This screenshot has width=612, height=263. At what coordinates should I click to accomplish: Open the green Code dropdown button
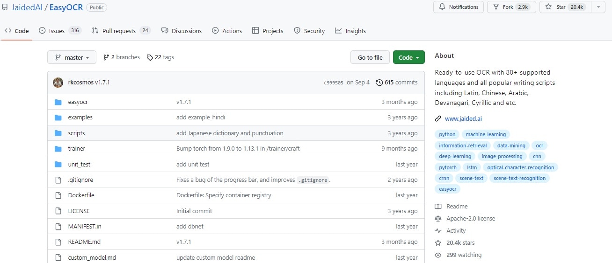tap(409, 57)
